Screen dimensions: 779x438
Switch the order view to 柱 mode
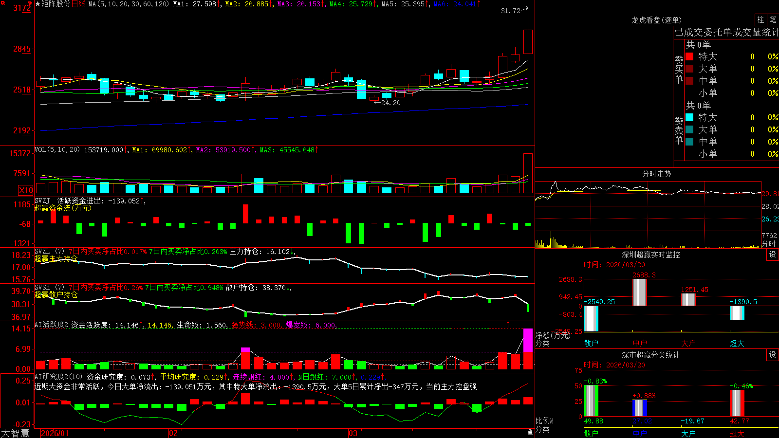pyautogui.click(x=760, y=20)
